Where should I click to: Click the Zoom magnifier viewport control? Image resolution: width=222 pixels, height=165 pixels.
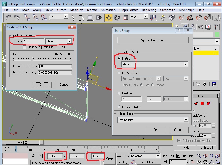tap(199, 156)
